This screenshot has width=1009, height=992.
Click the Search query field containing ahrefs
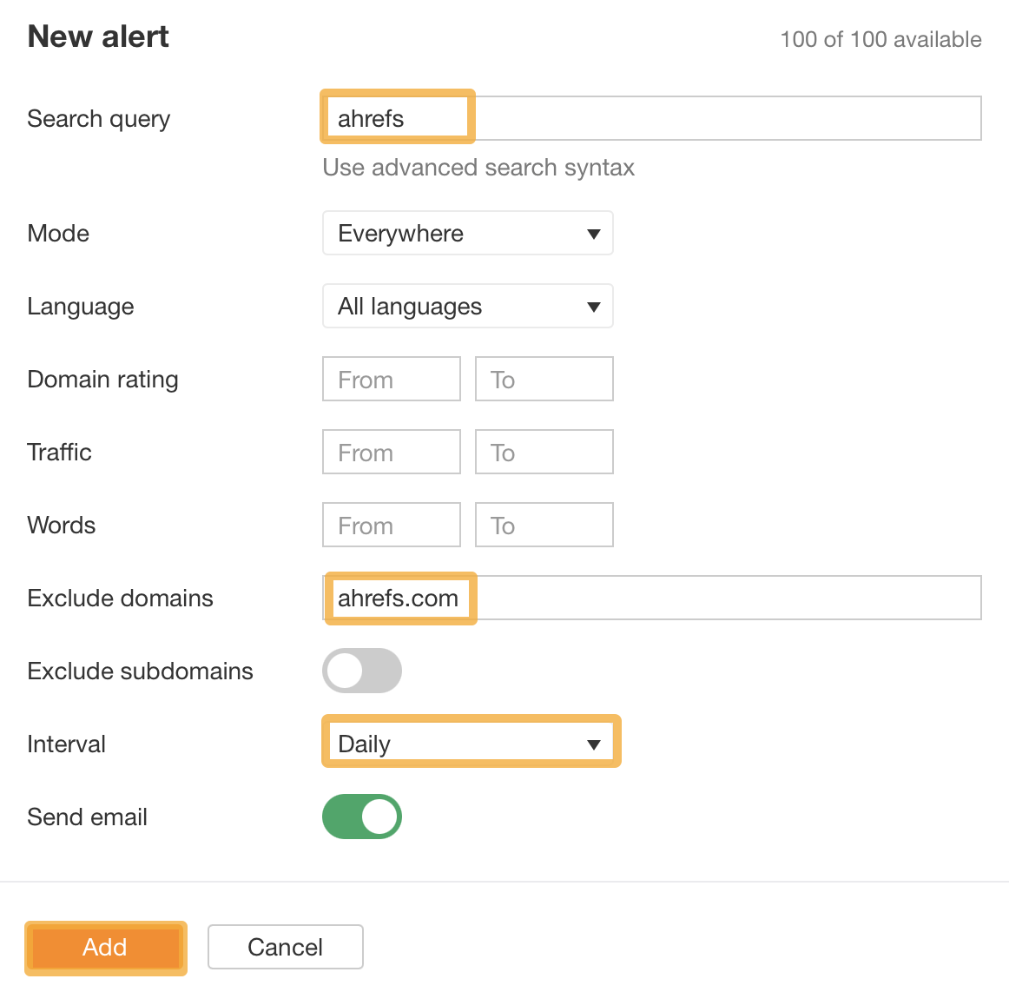396,116
